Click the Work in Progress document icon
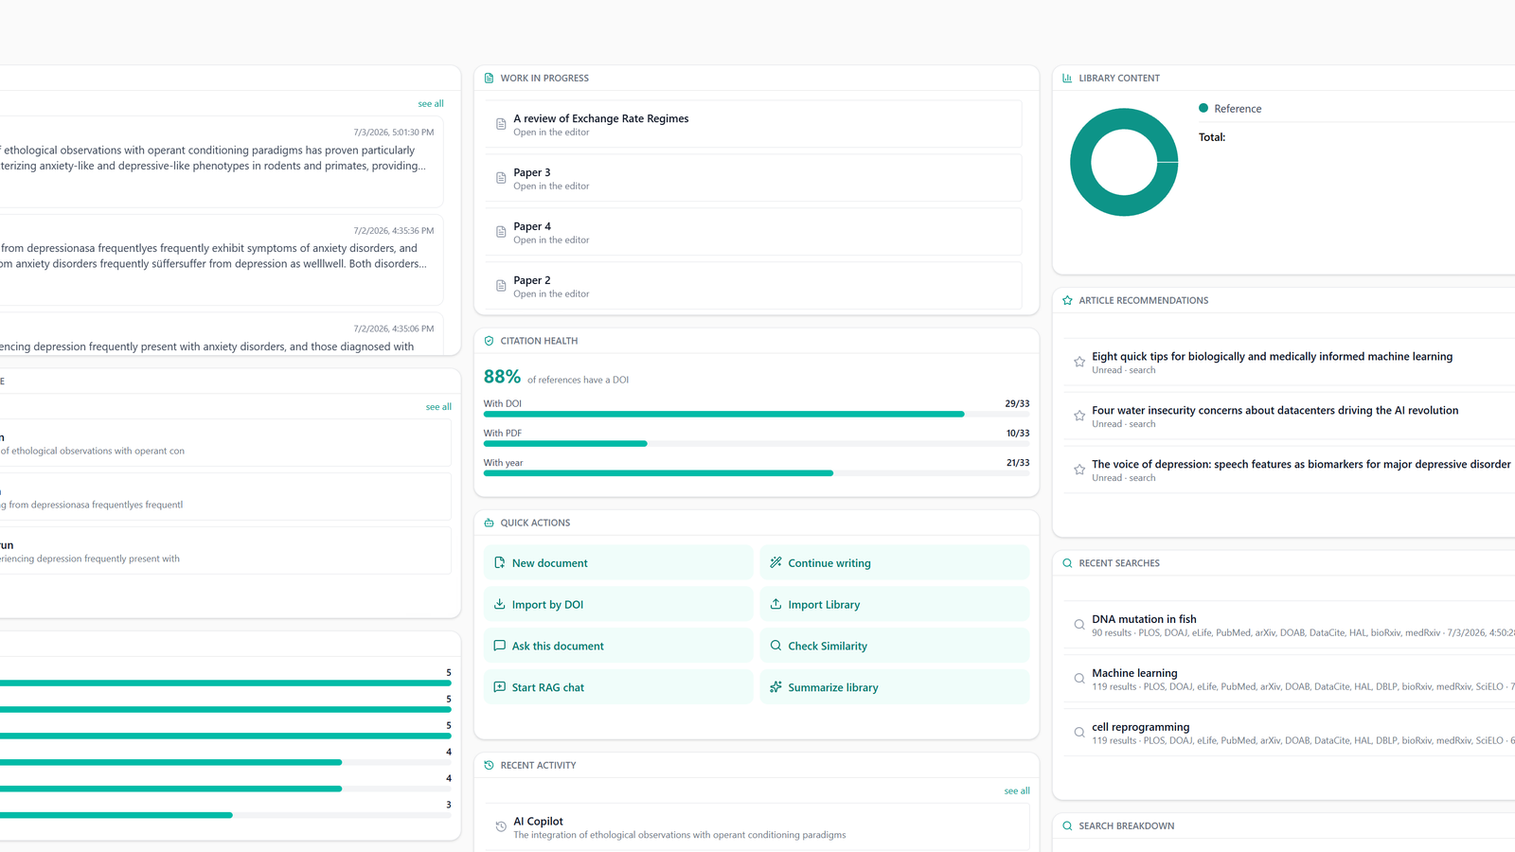 (x=489, y=78)
